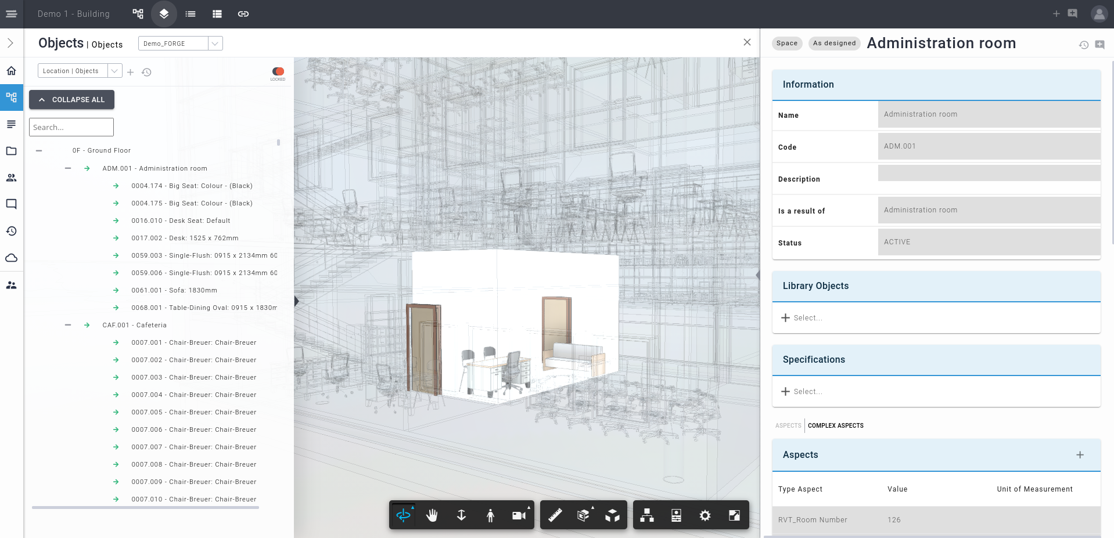Select 0061.001 - Sofa: 1830mm
This screenshot has height=538, width=1114.
174,290
